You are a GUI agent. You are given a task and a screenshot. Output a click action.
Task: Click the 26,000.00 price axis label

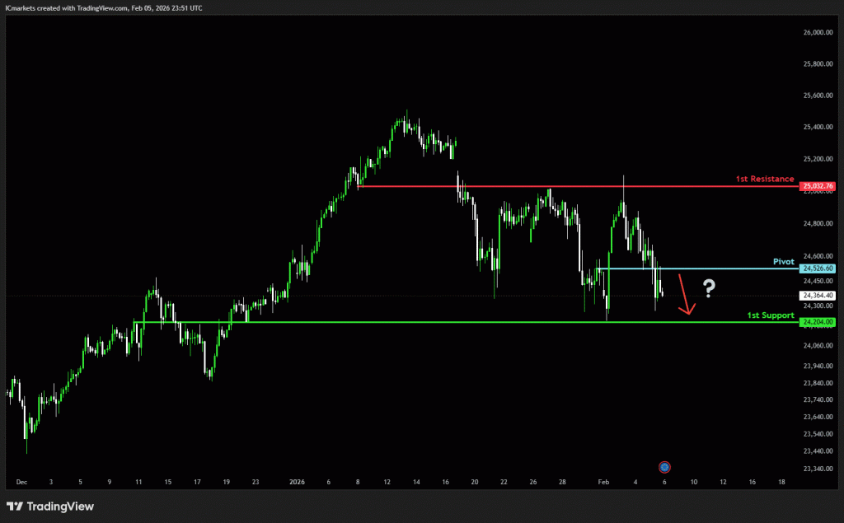(818, 33)
